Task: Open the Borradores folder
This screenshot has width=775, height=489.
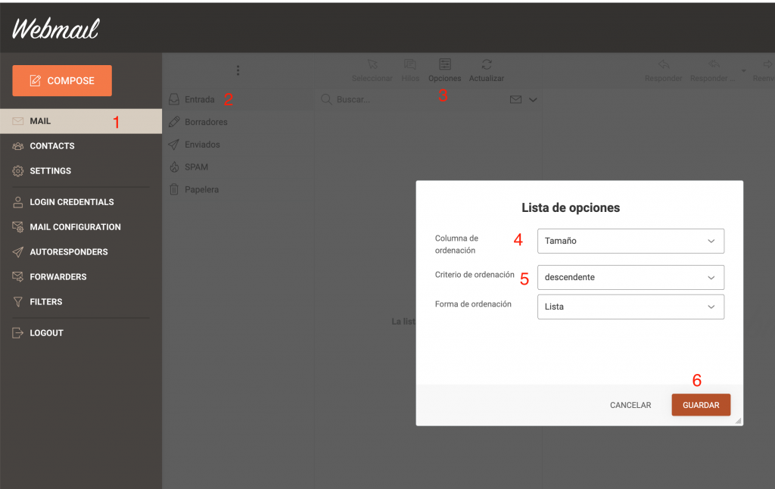Action: (205, 122)
